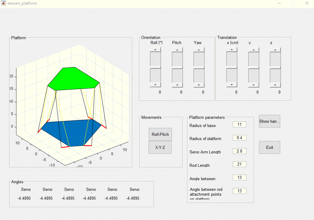Edit the Angle between field
Screen dimensions: 314x220
(x=239, y=177)
